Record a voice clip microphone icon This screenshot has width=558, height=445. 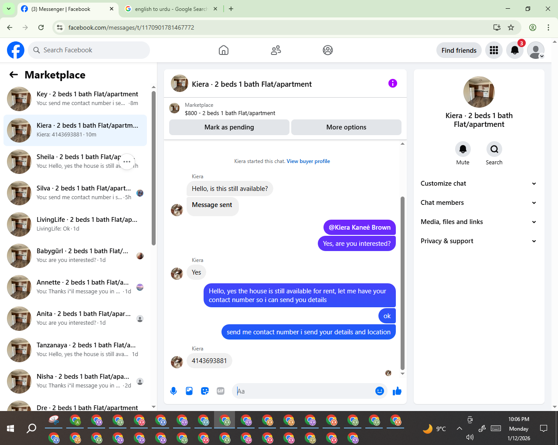(x=174, y=391)
